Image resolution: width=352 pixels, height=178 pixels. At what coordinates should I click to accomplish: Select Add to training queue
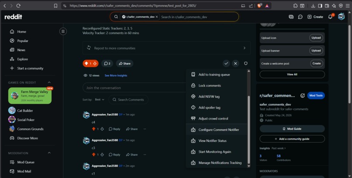217,75
